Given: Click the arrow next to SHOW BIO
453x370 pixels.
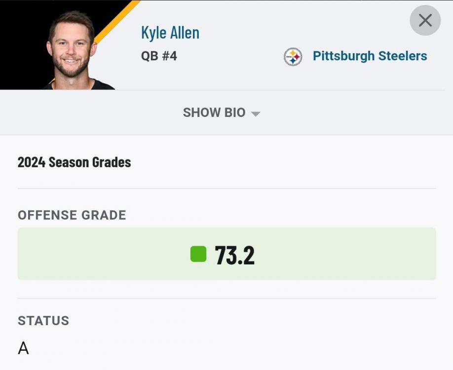Looking at the screenshot, I should pos(255,113).
